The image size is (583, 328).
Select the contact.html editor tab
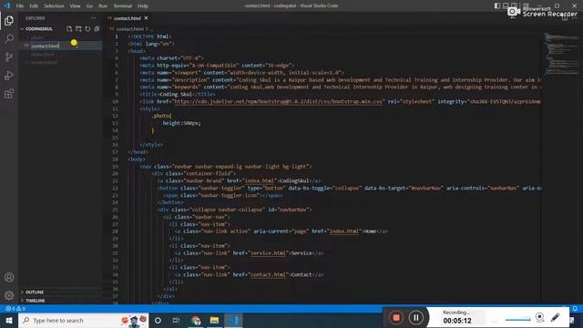pos(128,18)
